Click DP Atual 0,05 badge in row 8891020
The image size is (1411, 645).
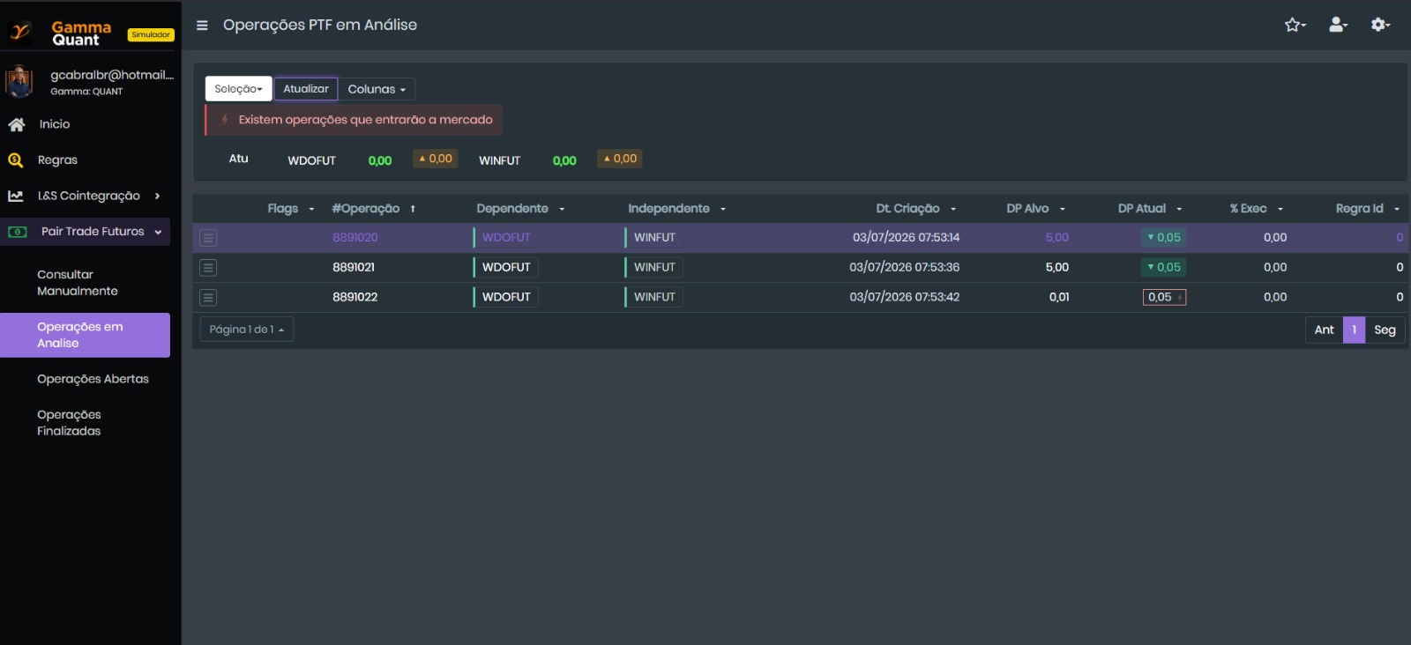point(1164,238)
